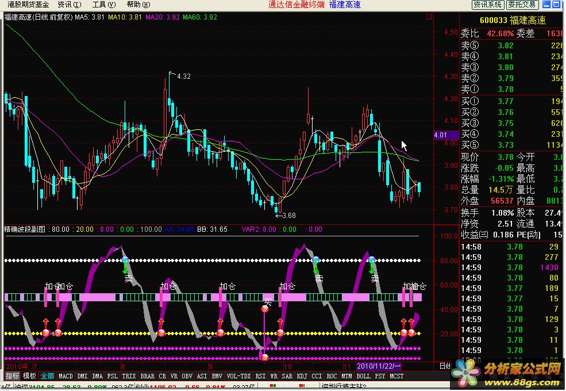Switch to the VOL-TDX indicator

click(x=238, y=376)
